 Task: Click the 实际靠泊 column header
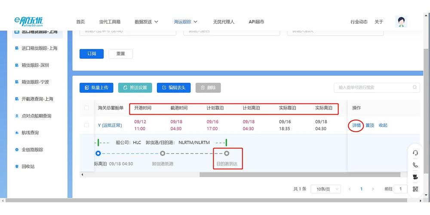click(x=287, y=108)
